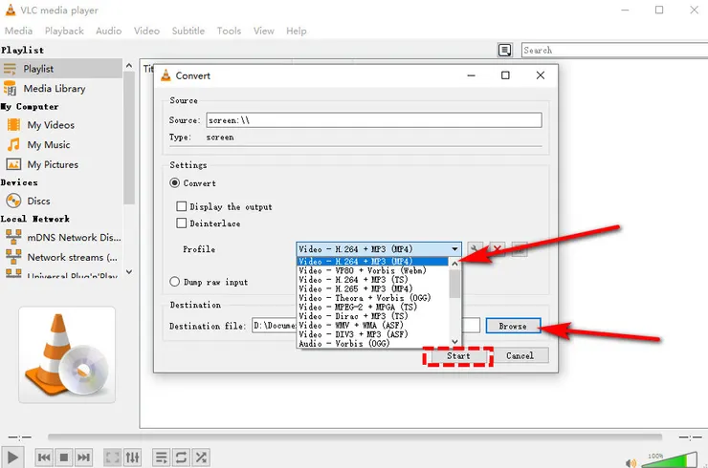Open the Video menu
This screenshot has height=468, width=708.
point(146,31)
